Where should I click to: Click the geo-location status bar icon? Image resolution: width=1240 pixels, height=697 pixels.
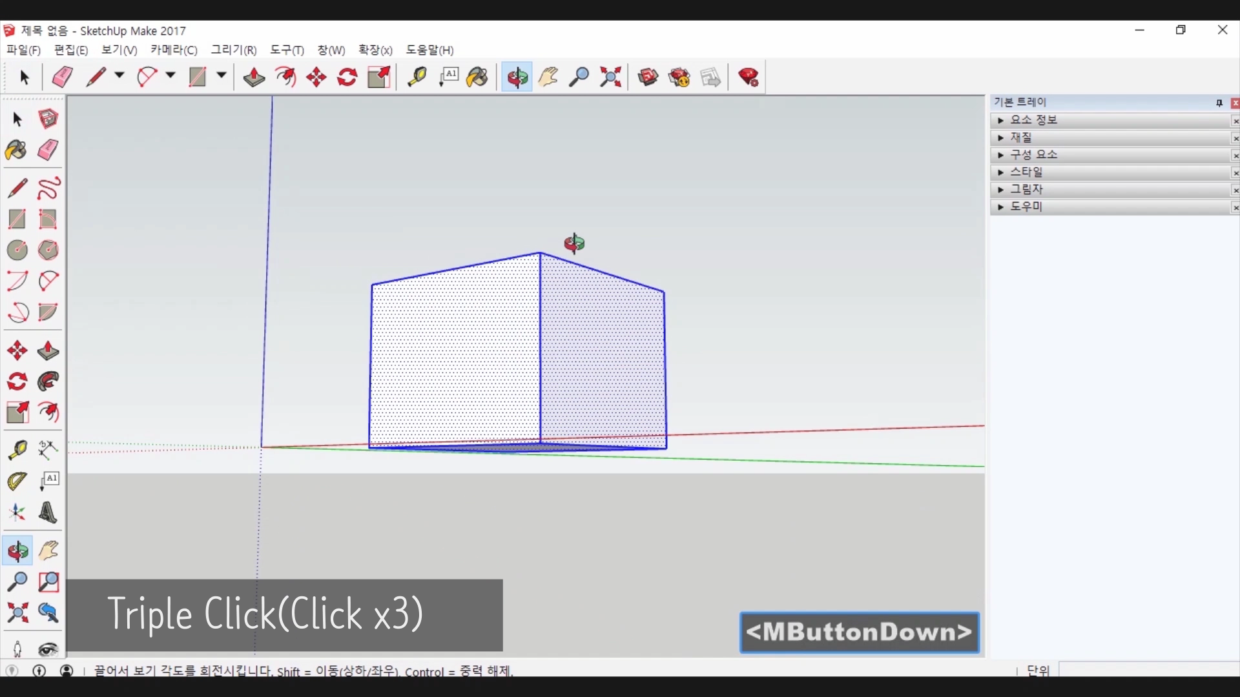click(12, 671)
